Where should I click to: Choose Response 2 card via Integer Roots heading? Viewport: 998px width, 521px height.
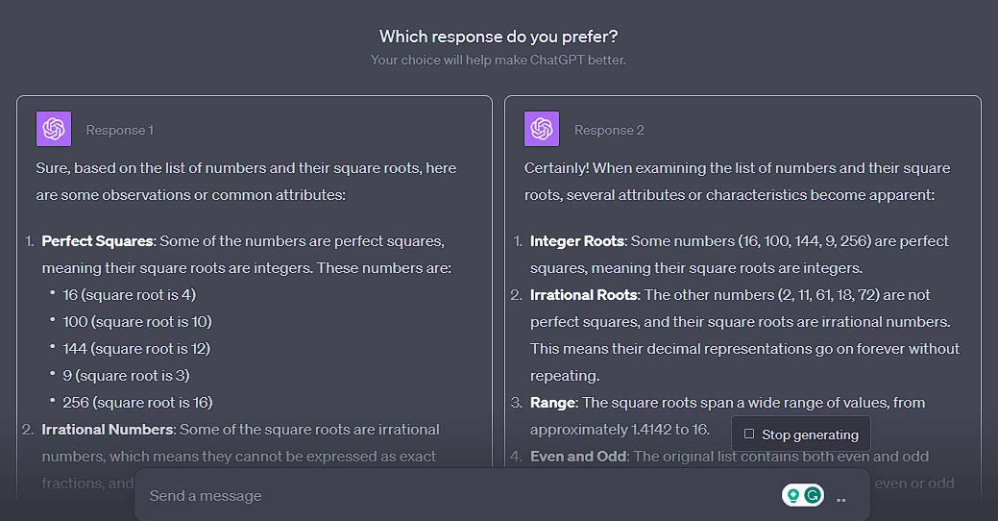577,241
